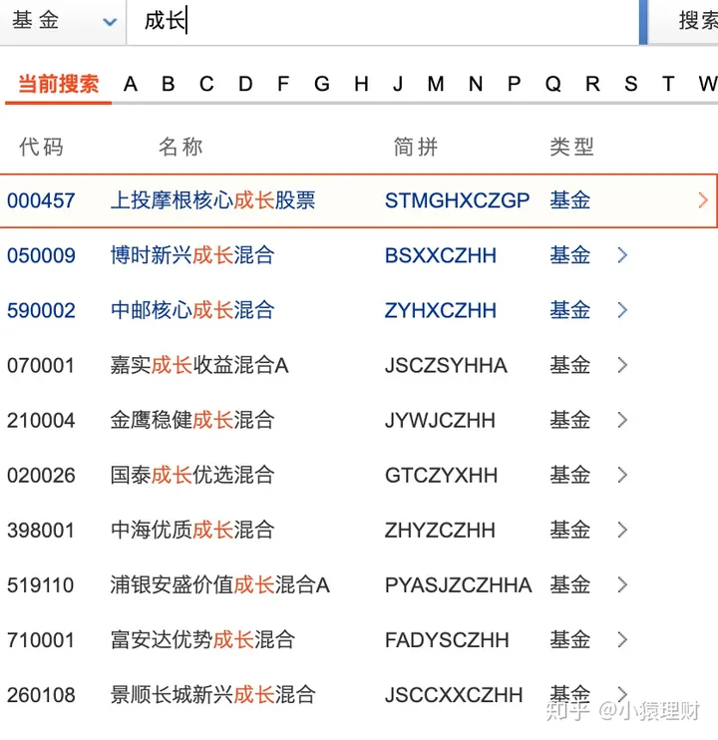Switch to letter tab C
Image resolution: width=718 pixels, height=740 pixels.
click(x=206, y=85)
